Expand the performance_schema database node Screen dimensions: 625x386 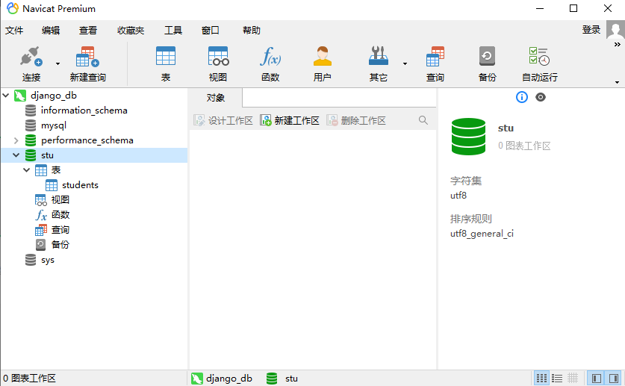(x=16, y=140)
